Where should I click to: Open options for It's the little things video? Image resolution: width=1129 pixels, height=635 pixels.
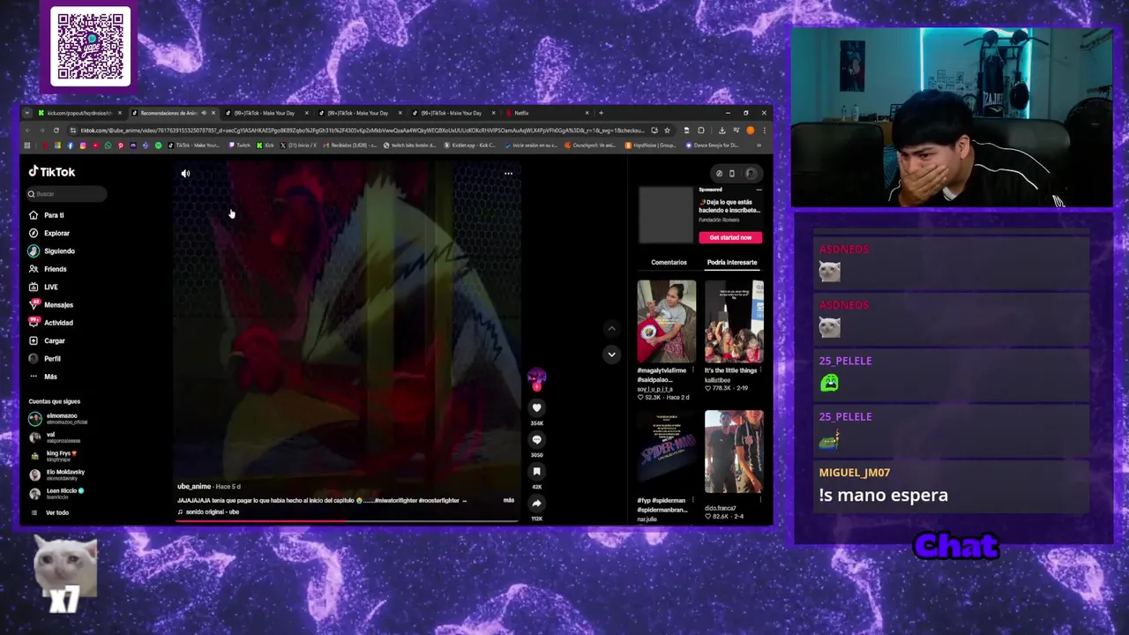[x=761, y=370]
